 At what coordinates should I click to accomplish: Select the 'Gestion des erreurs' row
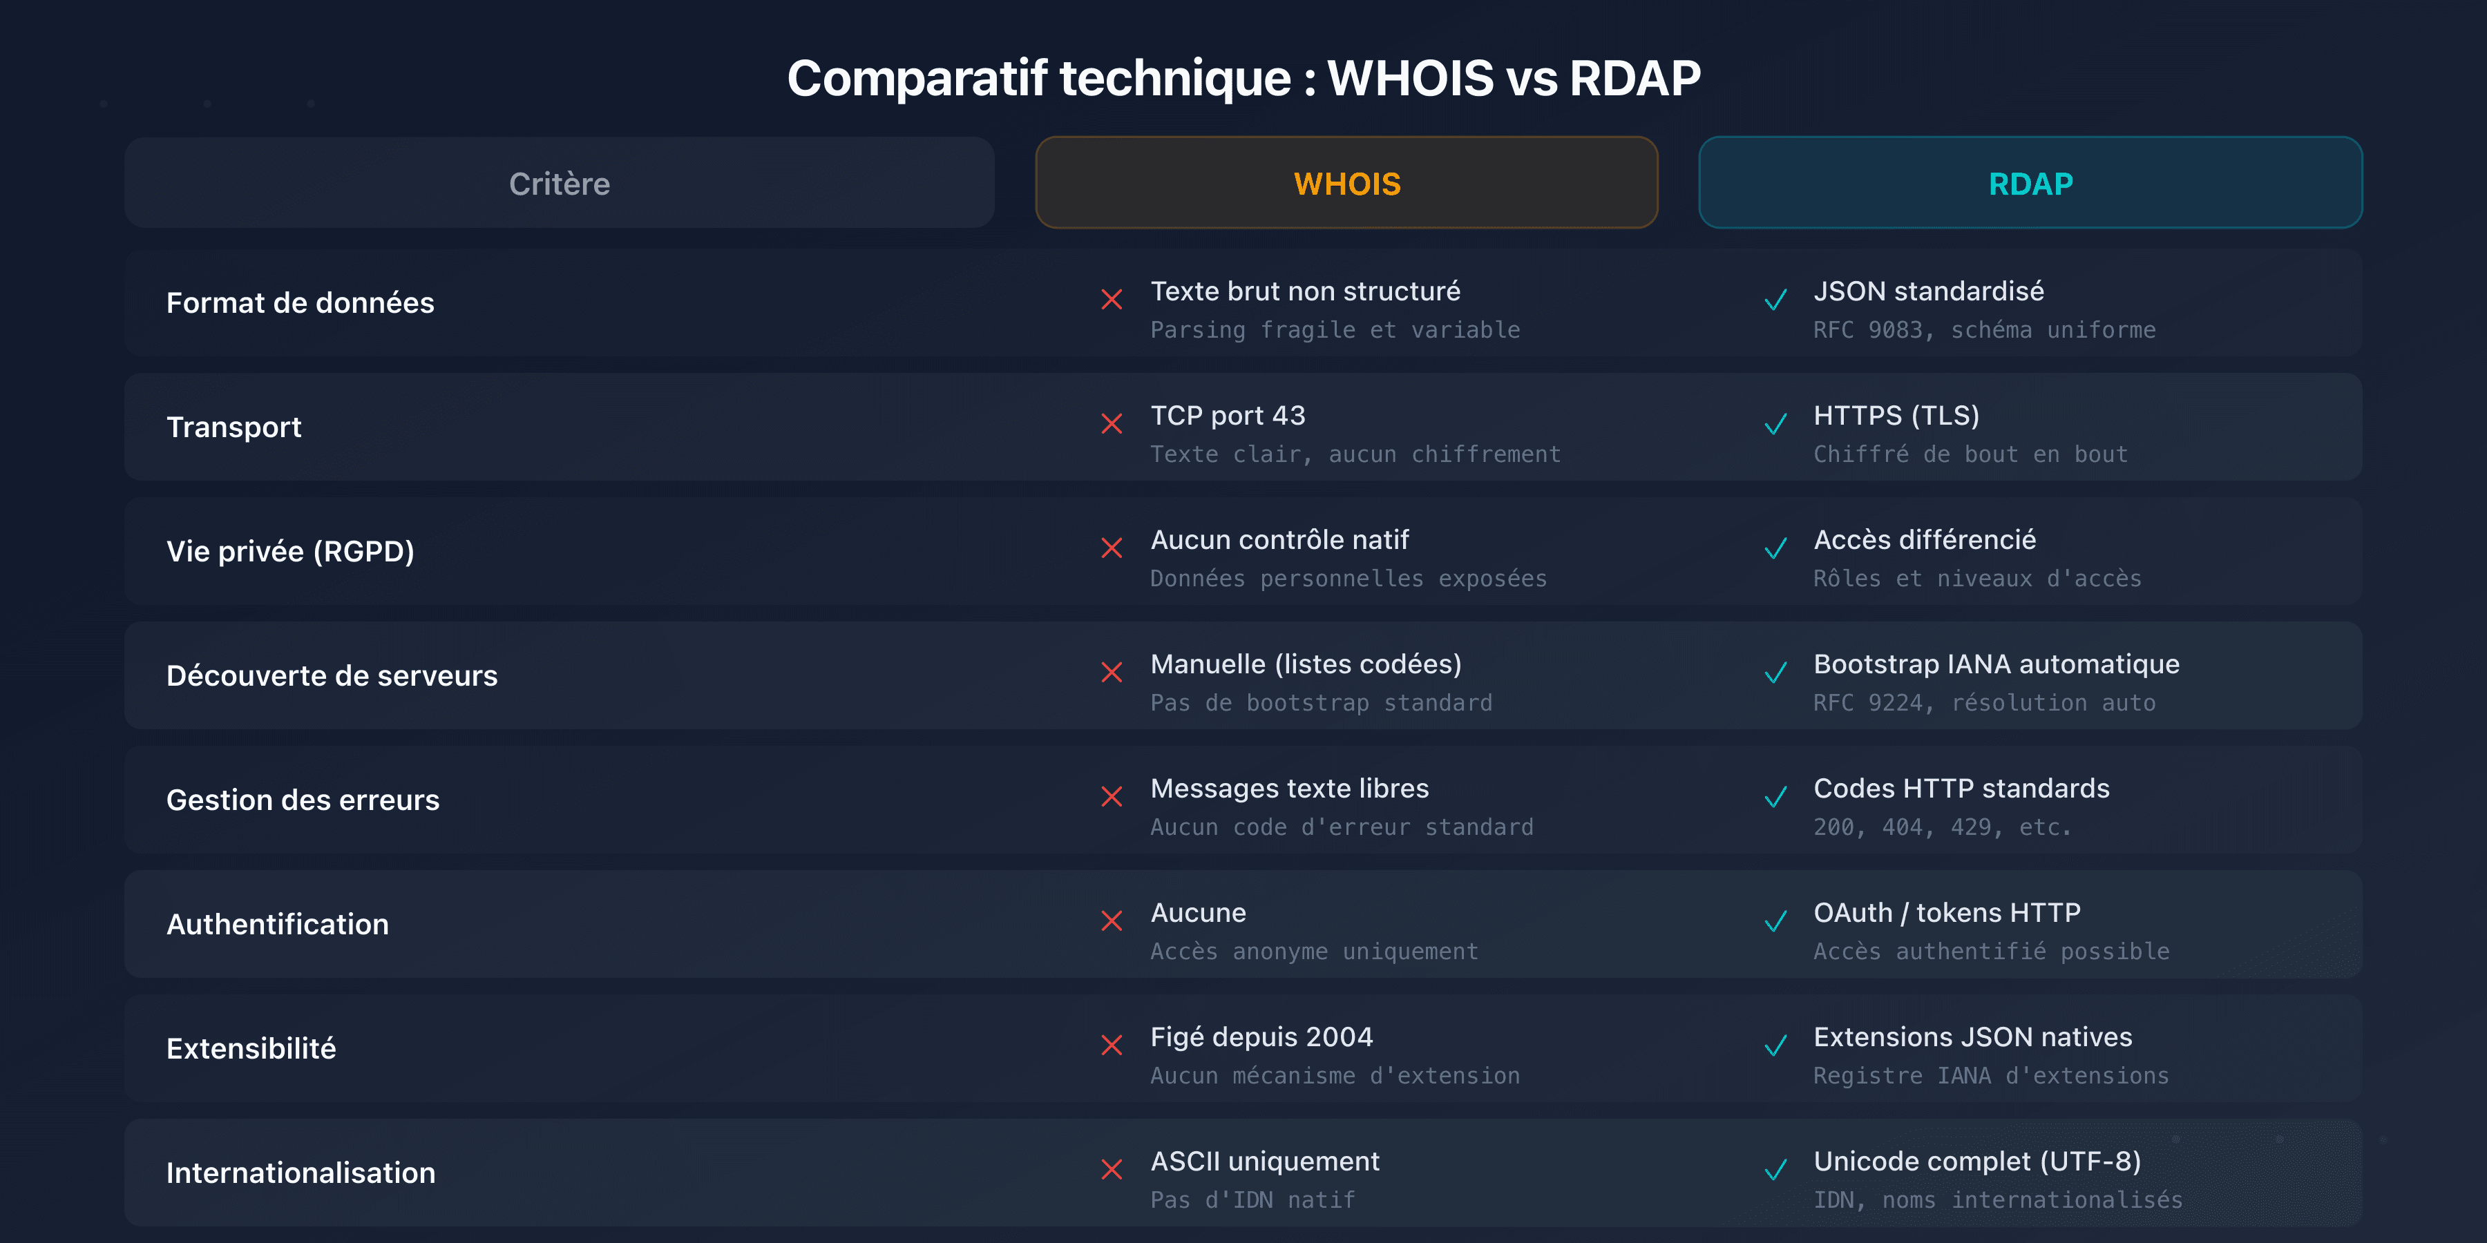tap(303, 799)
